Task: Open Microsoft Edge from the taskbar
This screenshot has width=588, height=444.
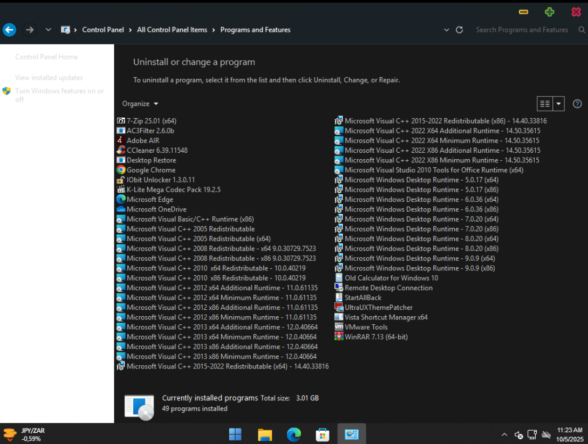Action: tap(294, 434)
